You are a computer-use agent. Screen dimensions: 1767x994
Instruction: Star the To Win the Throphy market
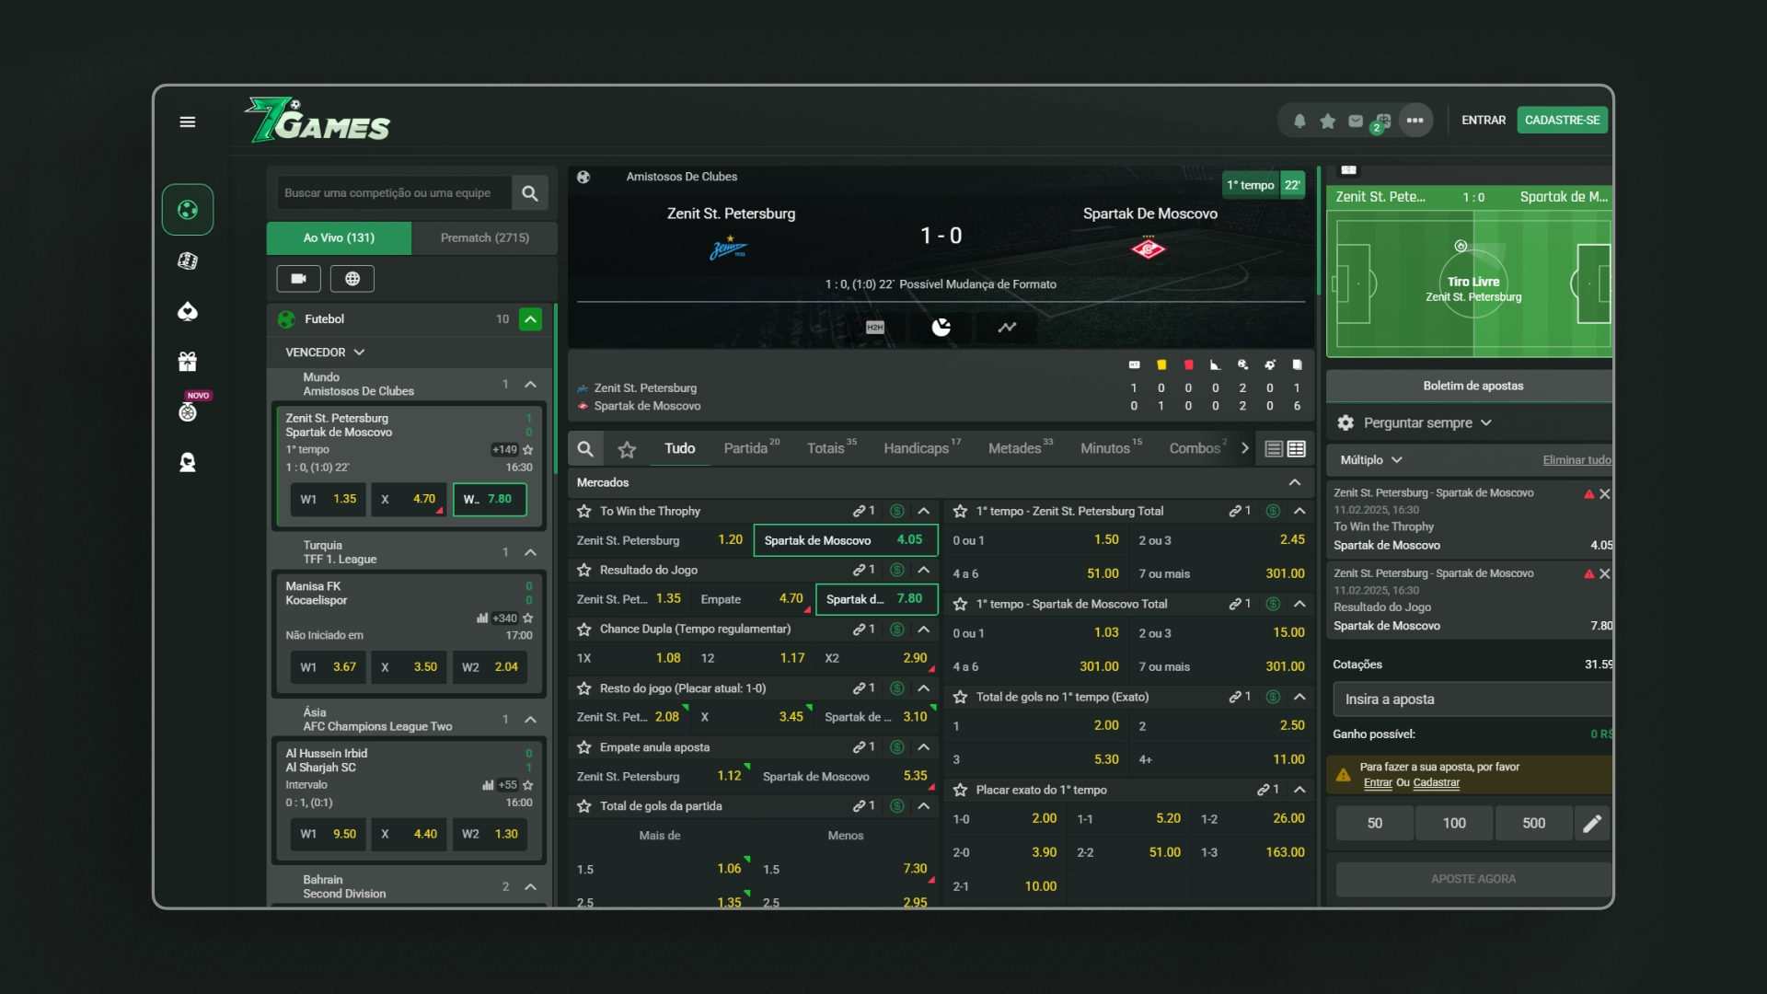tap(583, 511)
